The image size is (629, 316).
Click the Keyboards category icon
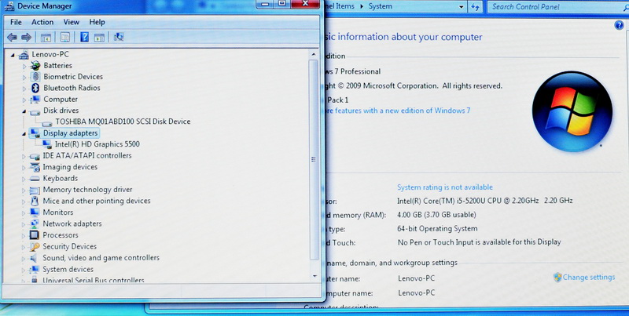35,179
